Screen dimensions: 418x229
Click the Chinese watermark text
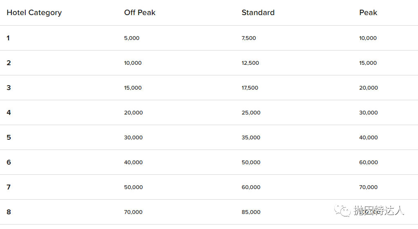(x=379, y=210)
